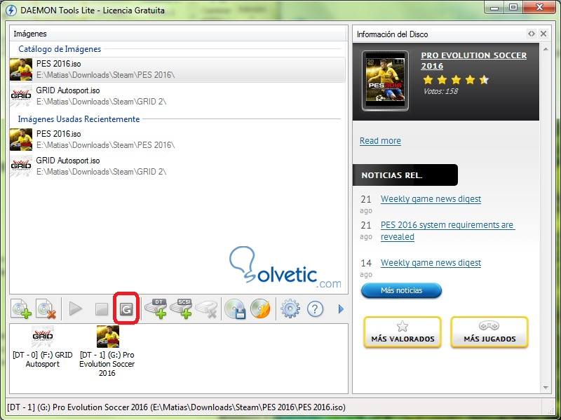This screenshot has height=420, width=561.
Task: Click the PES 2016 cover art thumbnail
Action: [385, 81]
